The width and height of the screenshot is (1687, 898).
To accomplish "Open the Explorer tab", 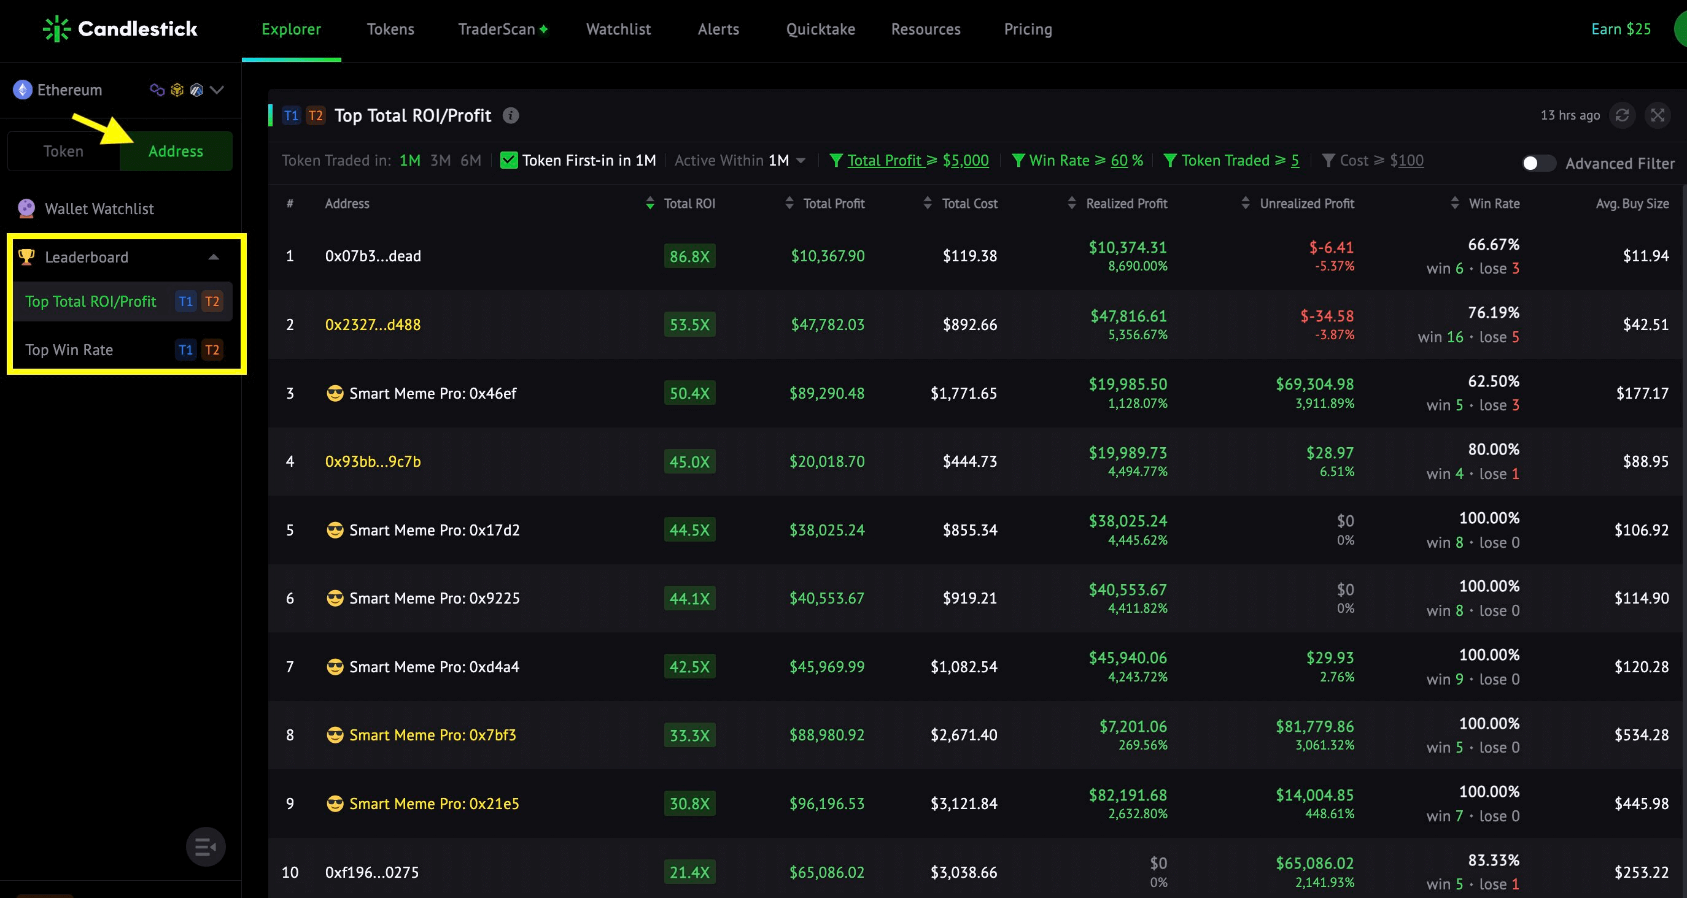I will pyautogui.click(x=292, y=29).
